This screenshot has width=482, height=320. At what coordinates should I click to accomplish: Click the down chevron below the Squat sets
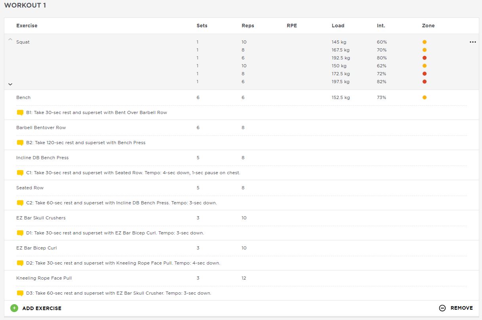(x=10, y=84)
